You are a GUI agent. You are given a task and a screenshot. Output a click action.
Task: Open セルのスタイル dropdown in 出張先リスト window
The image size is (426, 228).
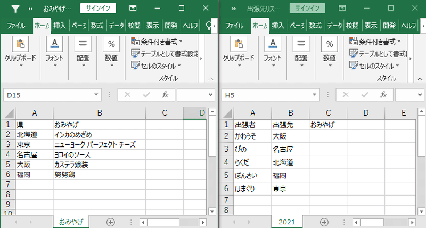click(x=374, y=66)
